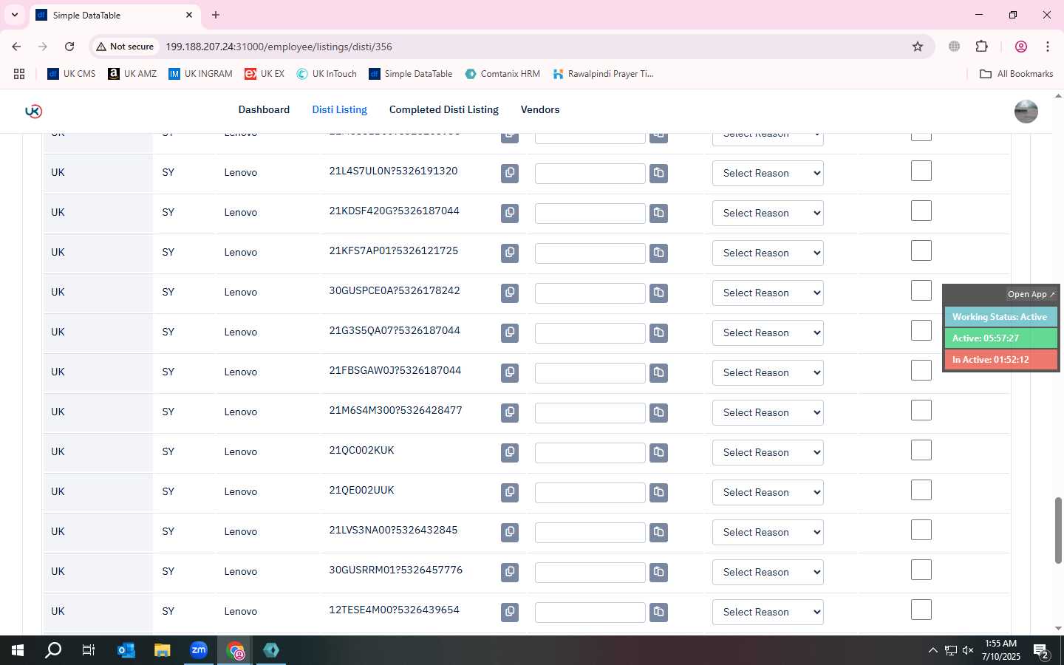Focus the input field in 21FBSGAW0J row
1064x665 pixels.
[590, 372]
